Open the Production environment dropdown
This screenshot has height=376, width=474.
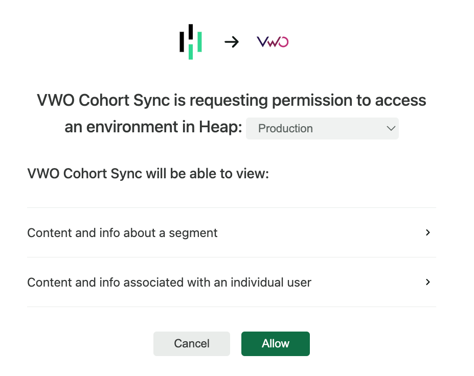tap(322, 128)
